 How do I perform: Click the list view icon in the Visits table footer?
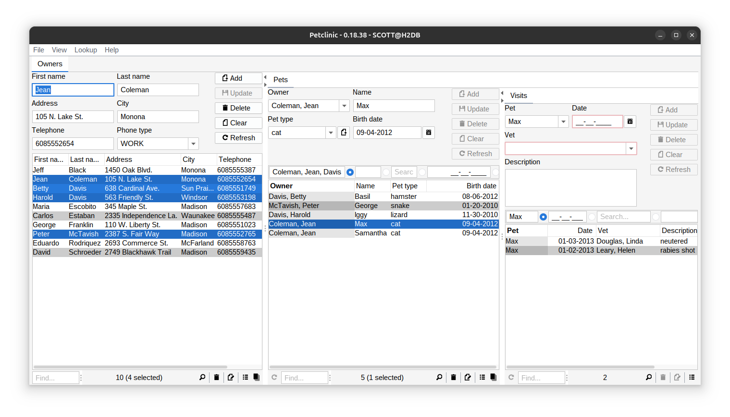tap(692, 378)
